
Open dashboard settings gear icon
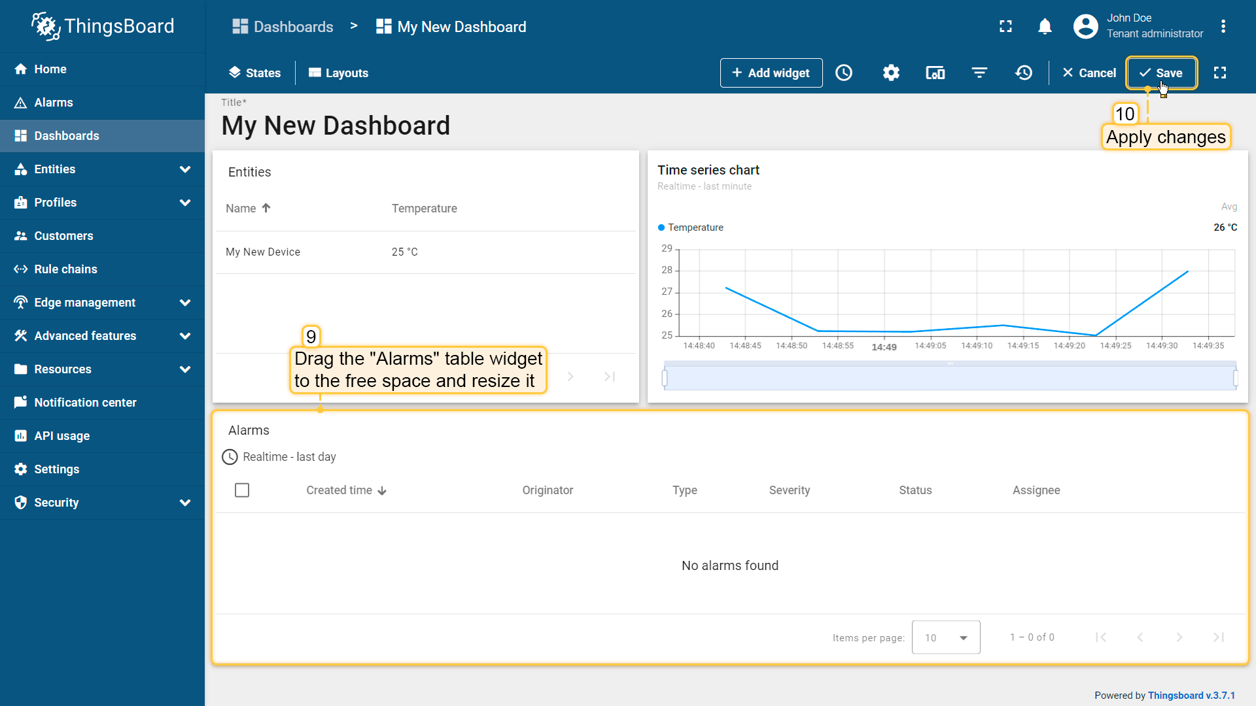[891, 73]
